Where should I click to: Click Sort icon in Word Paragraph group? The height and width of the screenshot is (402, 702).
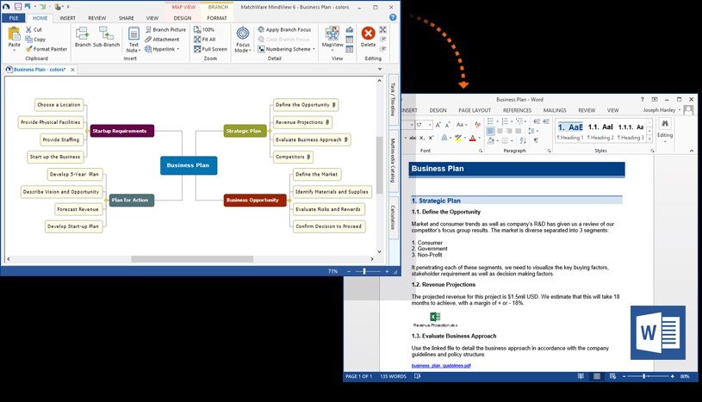click(x=523, y=140)
